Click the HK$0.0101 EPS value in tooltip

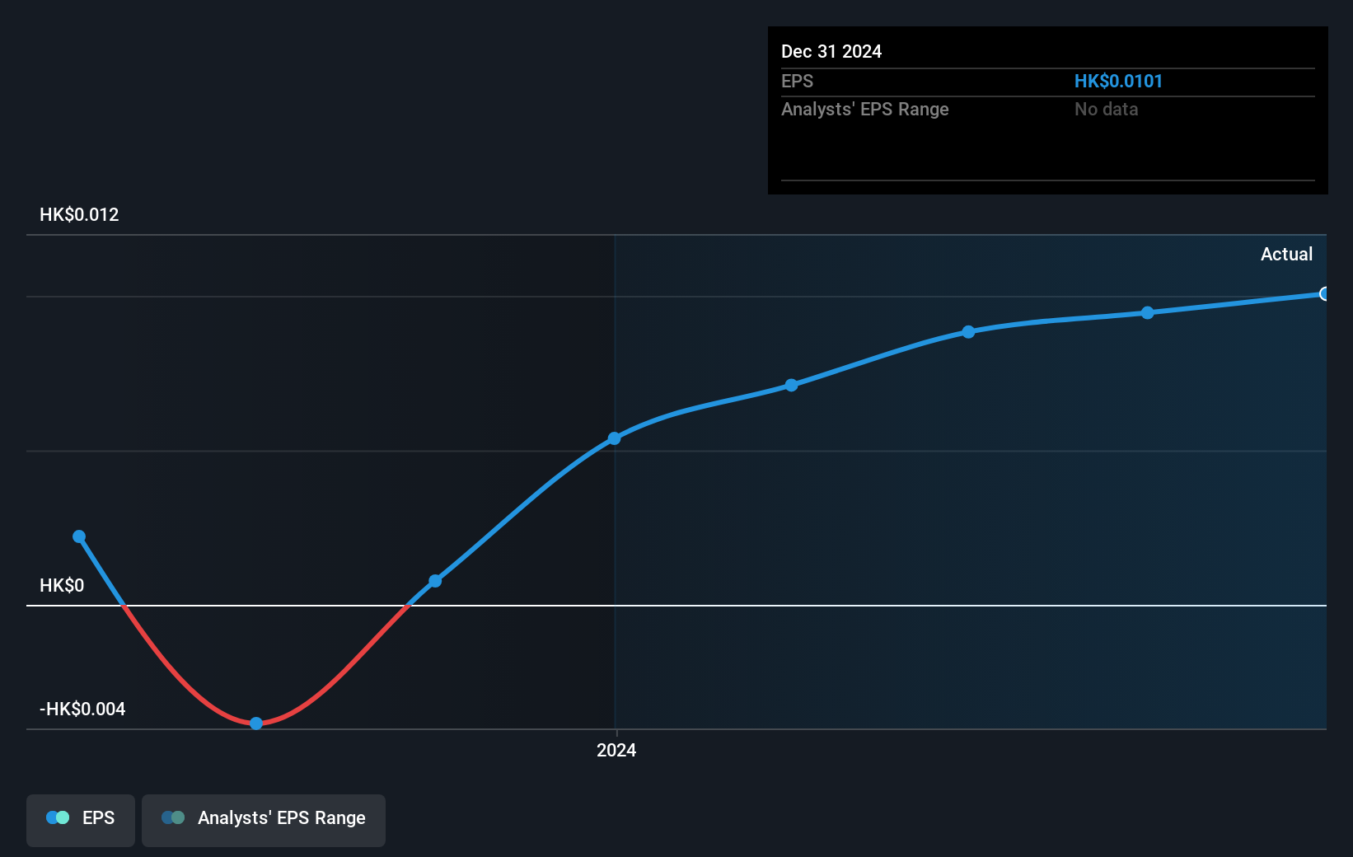1118,81
